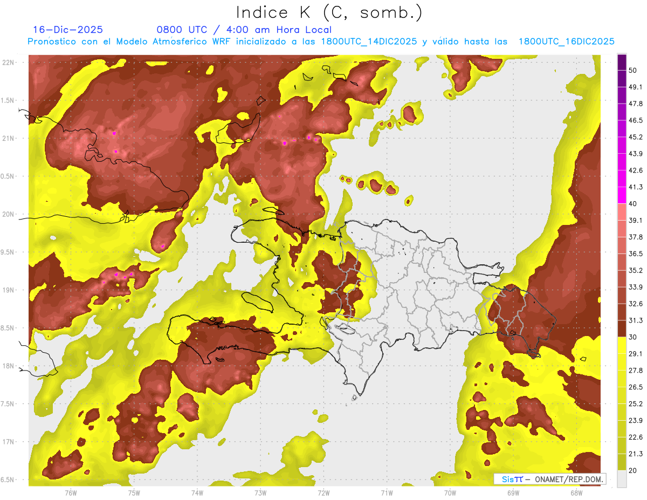Click the '72W' longitude label

pyautogui.click(x=323, y=493)
